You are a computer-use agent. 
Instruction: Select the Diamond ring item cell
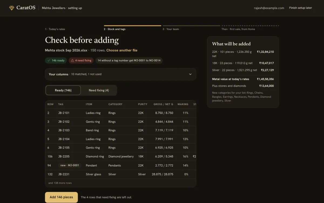95,156
